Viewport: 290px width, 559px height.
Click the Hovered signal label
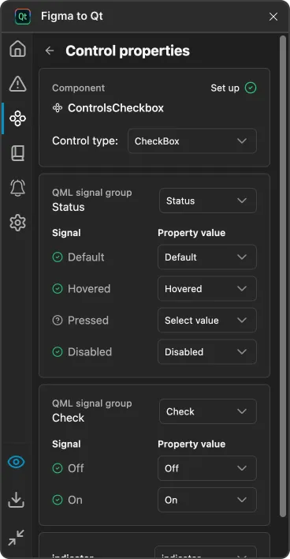click(89, 288)
